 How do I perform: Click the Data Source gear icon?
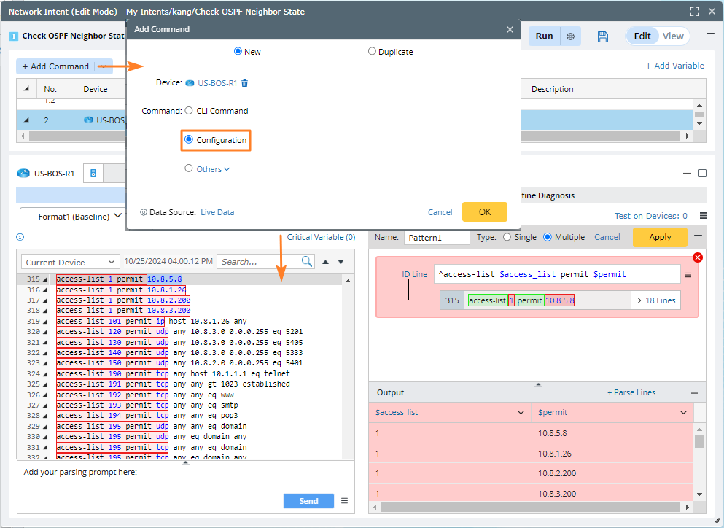click(x=144, y=212)
